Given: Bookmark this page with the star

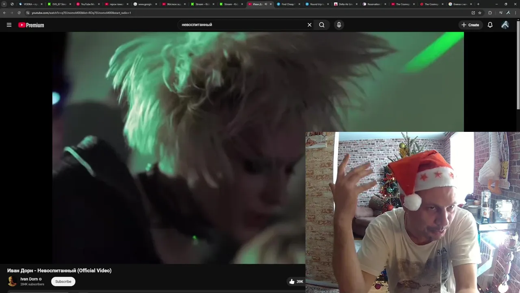Looking at the screenshot, I should click(x=480, y=13).
